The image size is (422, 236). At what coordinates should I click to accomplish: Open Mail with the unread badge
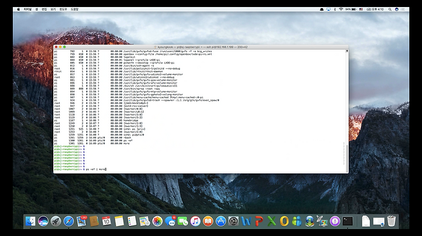(81, 221)
